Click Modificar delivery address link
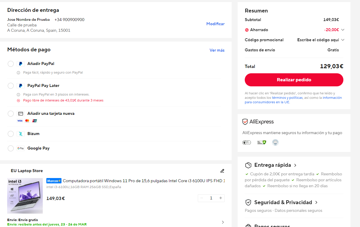This screenshot has height=227, width=360. click(x=215, y=24)
